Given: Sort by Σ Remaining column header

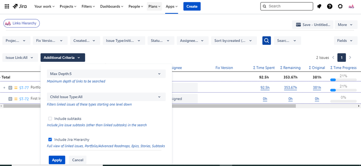Looking at the screenshot, I should tap(290, 68).
